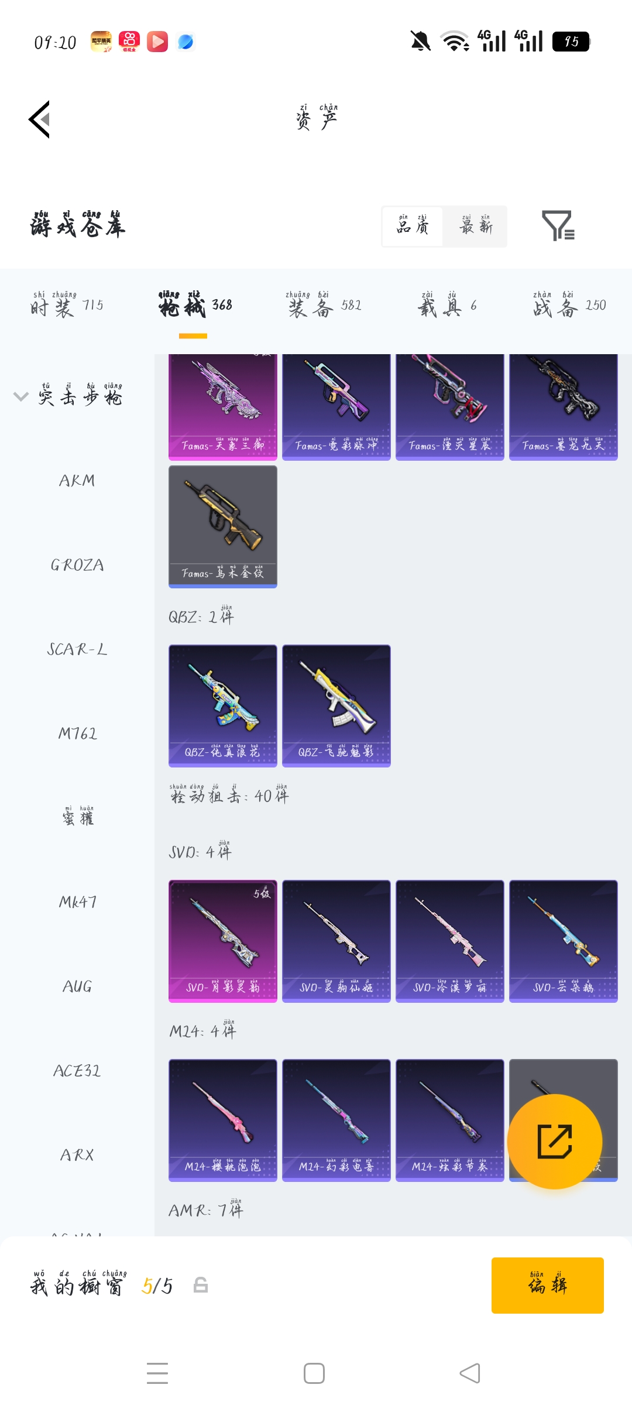
Task: Switch sorting to 最新
Action: pyautogui.click(x=475, y=226)
